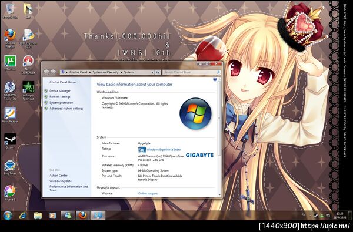Launch the Foxit Reader desktop shortcut
Image resolution: width=353 pixels, height=232 pixels.
click(x=10, y=115)
